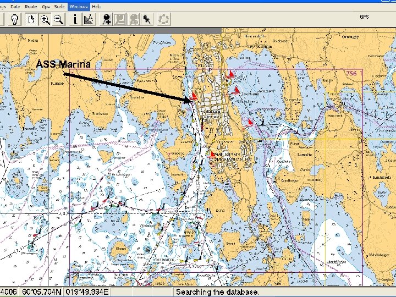
Task: Click the Lemböte place name on map
Action: tap(305, 155)
